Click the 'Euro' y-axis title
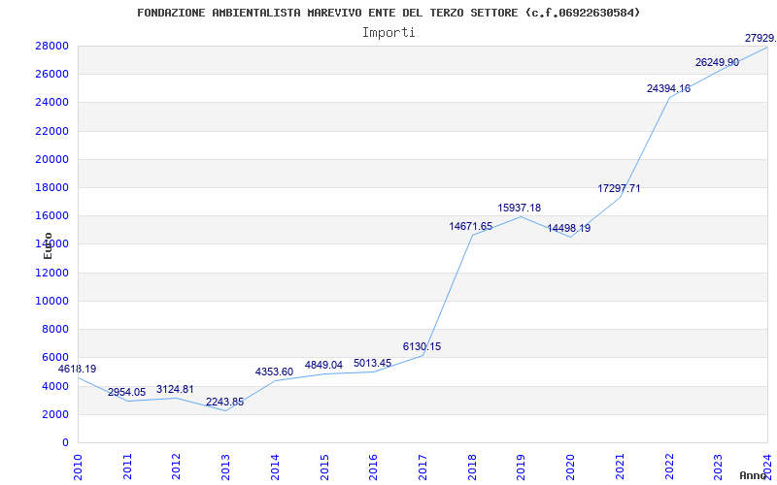The width and height of the screenshot is (777, 485). click(x=48, y=245)
